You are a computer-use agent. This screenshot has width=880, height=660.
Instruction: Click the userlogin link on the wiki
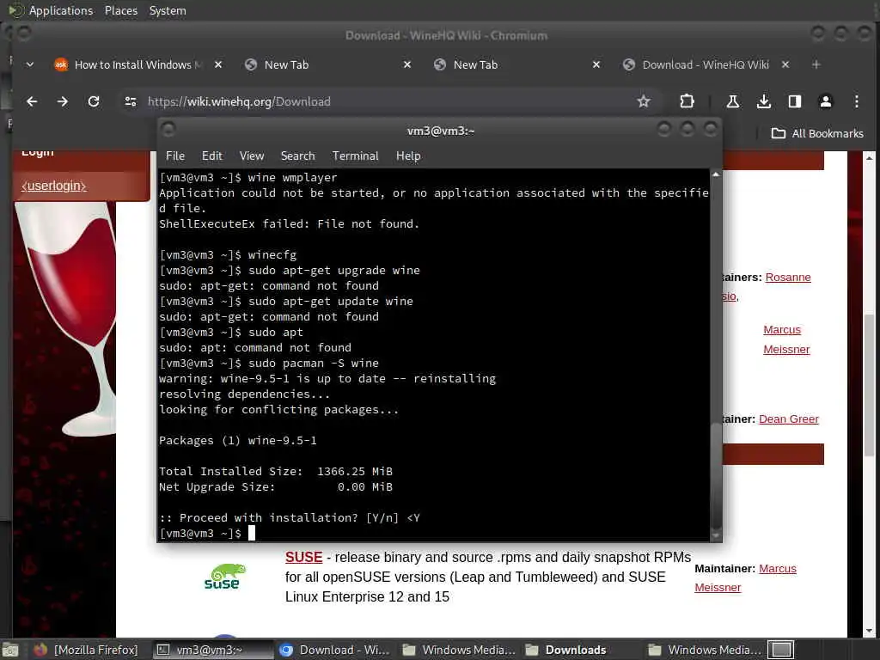click(54, 186)
